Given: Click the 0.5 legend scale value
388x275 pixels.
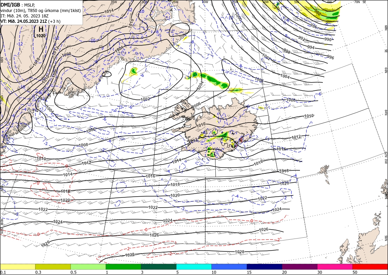Looking at the screenshot, I should [73, 272].
